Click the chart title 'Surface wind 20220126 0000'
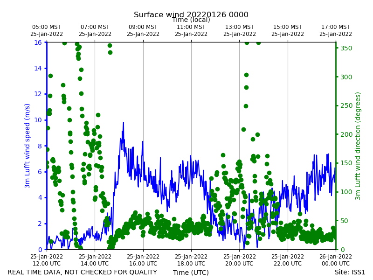 click(191, 14)
